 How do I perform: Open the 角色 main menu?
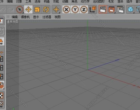tap(74, 2)
